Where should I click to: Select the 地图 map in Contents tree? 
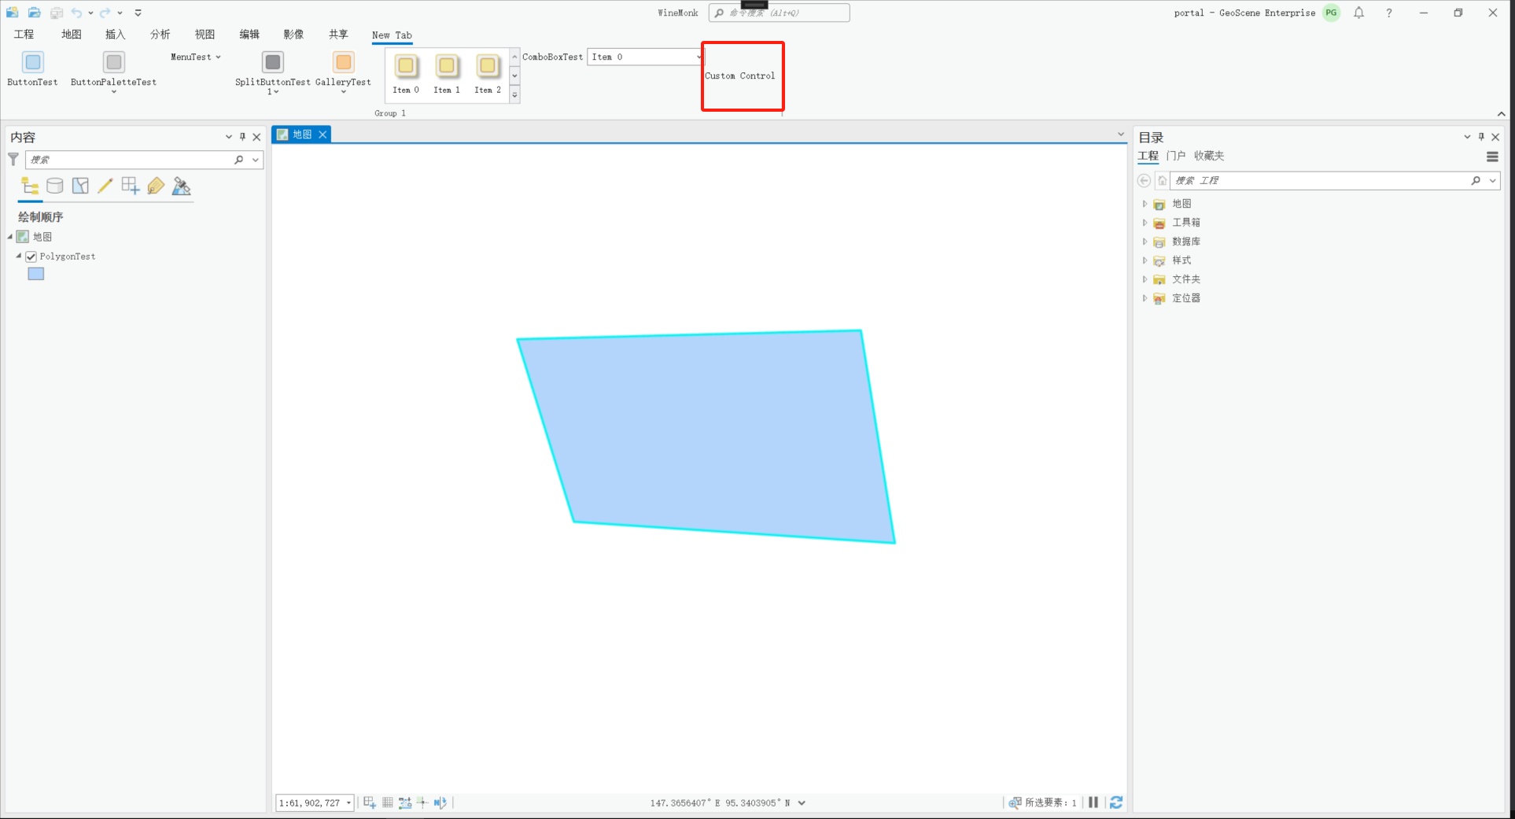coord(42,237)
